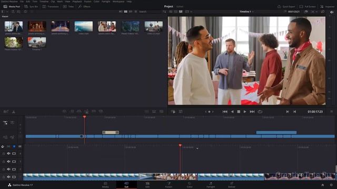Click the Smart Insert edit icon

64,111
